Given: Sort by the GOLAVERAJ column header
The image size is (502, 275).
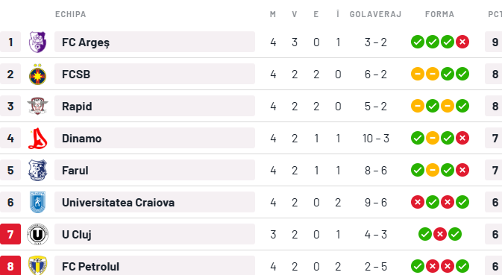Looking at the screenshot, I should click(375, 14).
